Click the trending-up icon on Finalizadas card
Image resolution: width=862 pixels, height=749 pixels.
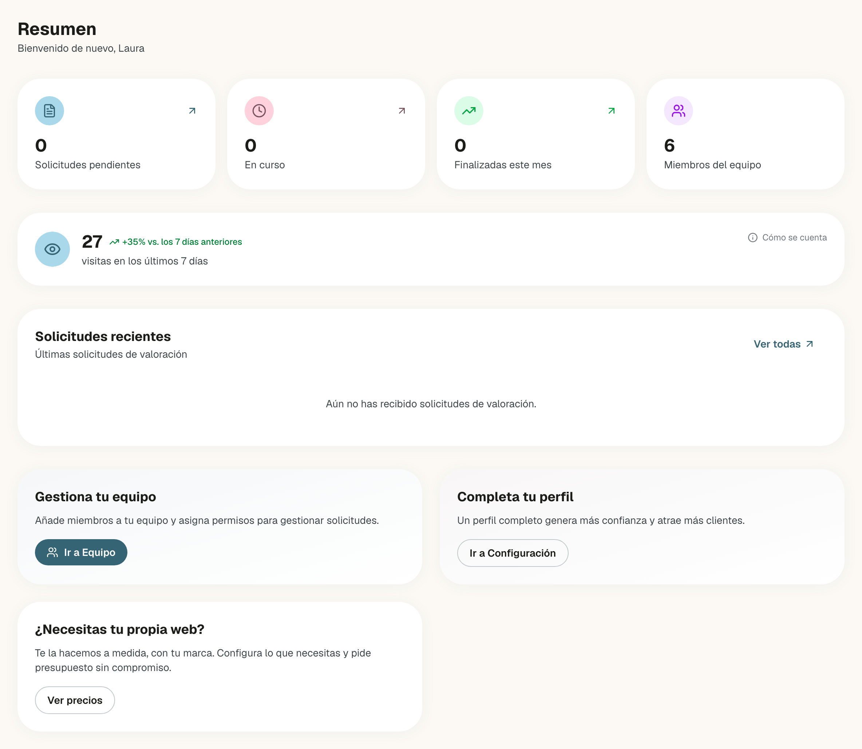click(x=468, y=111)
